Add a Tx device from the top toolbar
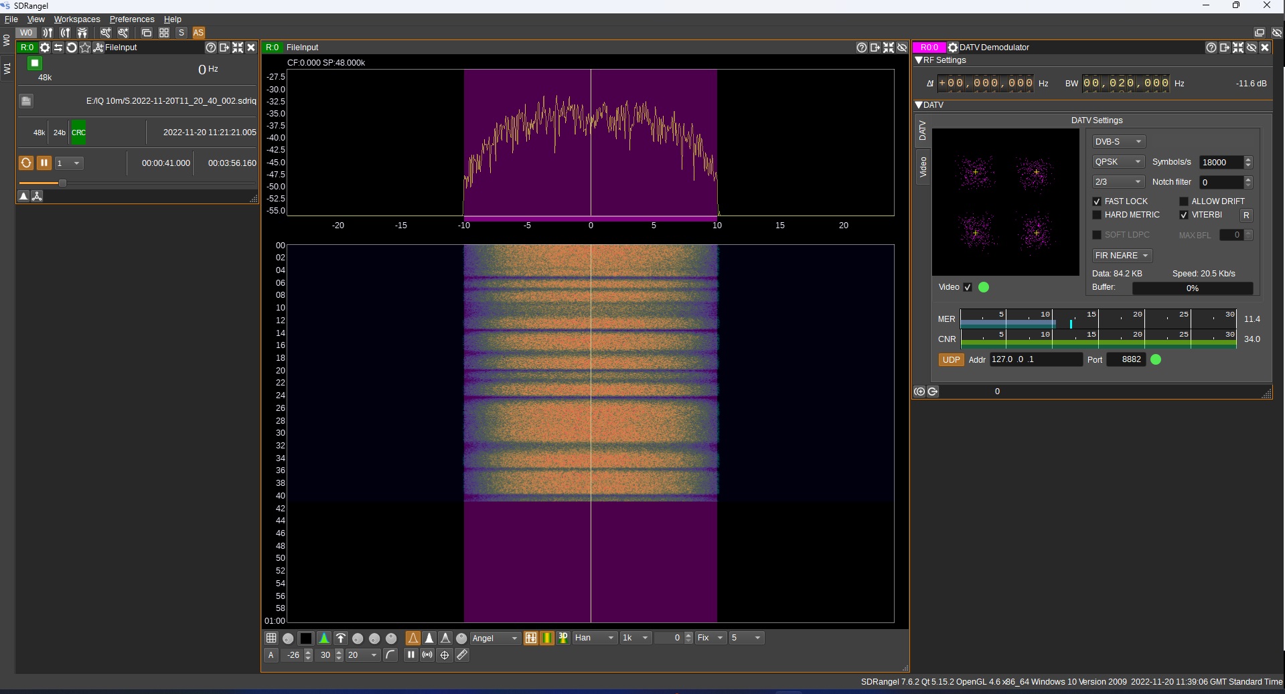 [x=65, y=32]
